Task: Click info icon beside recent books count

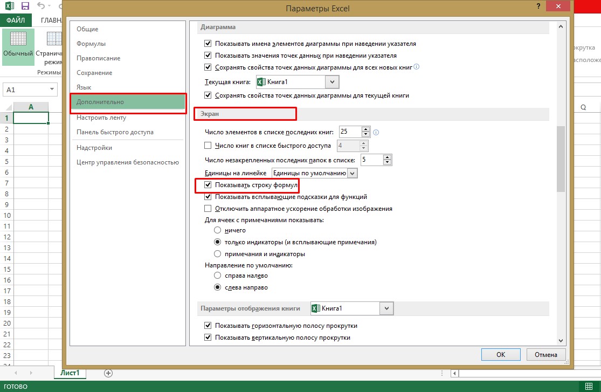Action: coord(376,132)
